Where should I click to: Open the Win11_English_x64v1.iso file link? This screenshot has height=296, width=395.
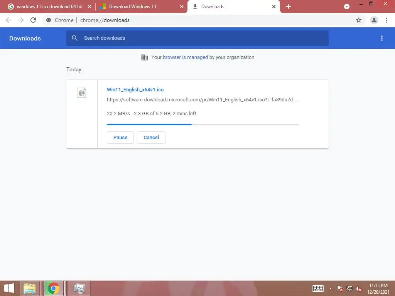[135, 89]
